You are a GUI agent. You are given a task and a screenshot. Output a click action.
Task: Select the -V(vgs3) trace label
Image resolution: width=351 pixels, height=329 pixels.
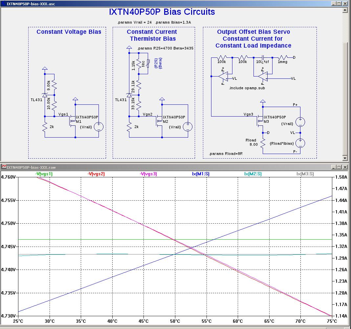pyautogui.click(x=148, y=174)
